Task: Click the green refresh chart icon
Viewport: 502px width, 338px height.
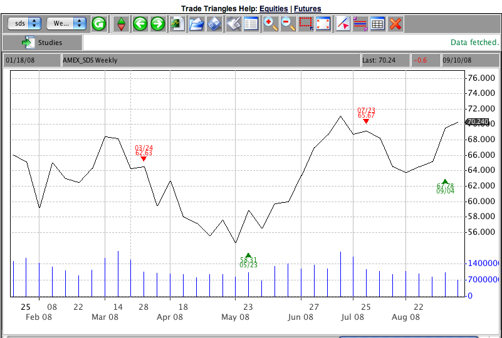Action: click(98, 24)
